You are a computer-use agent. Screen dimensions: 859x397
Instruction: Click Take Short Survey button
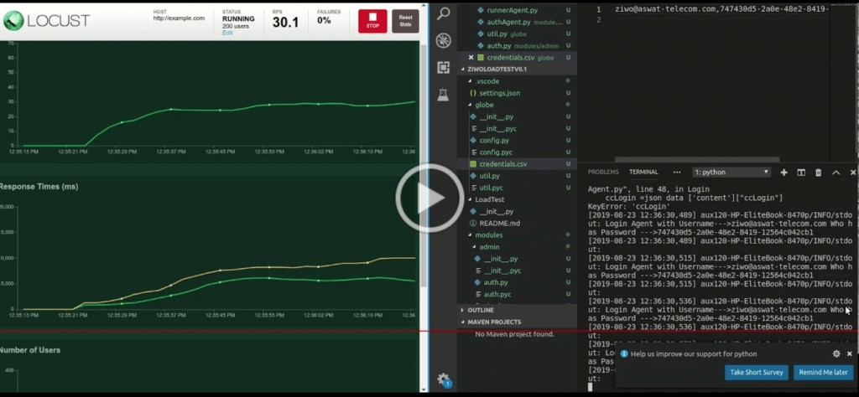pos(756,373)
